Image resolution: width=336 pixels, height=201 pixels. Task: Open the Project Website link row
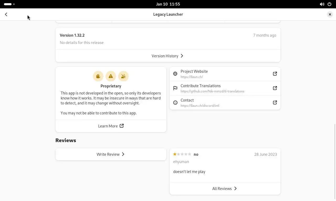click(225, 74)
